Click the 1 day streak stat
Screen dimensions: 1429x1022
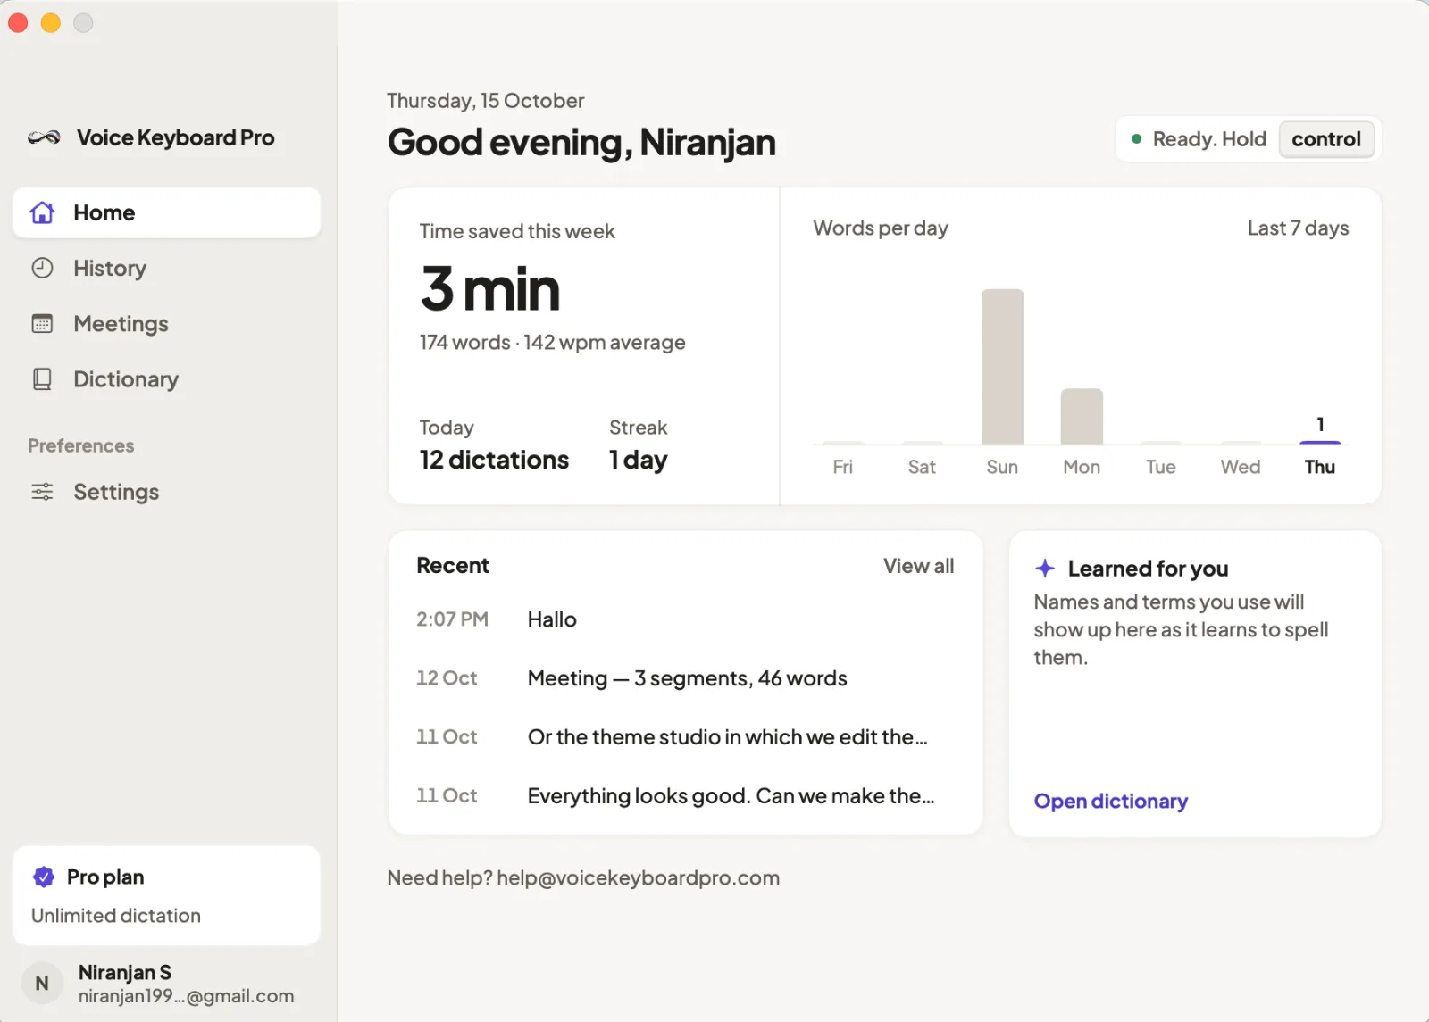[638, 460]
